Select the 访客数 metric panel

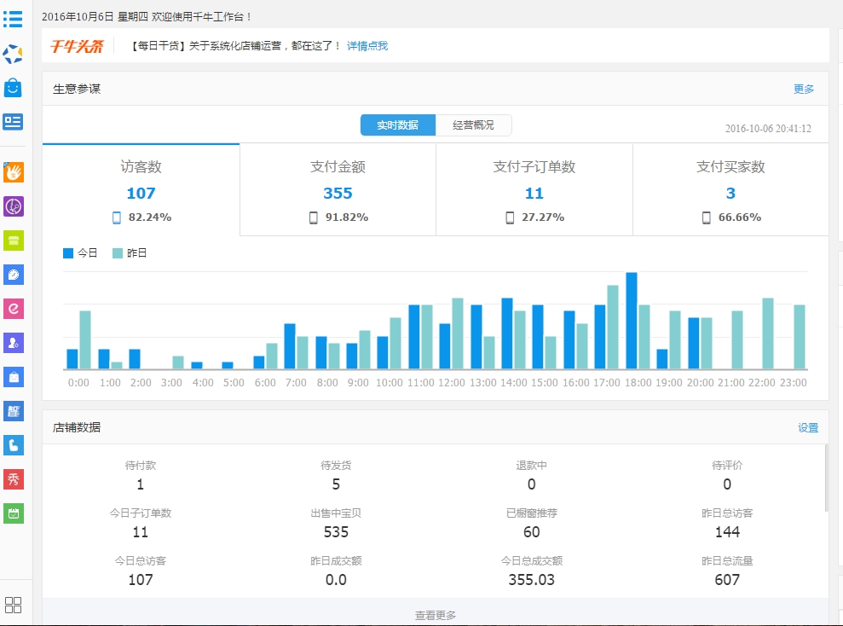[x=141, y=190]
